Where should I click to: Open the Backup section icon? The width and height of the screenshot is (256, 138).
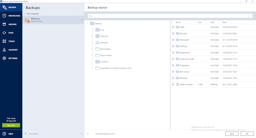pos(4,7)
